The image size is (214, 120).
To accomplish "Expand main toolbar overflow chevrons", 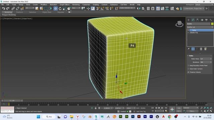I will (207, 8).
